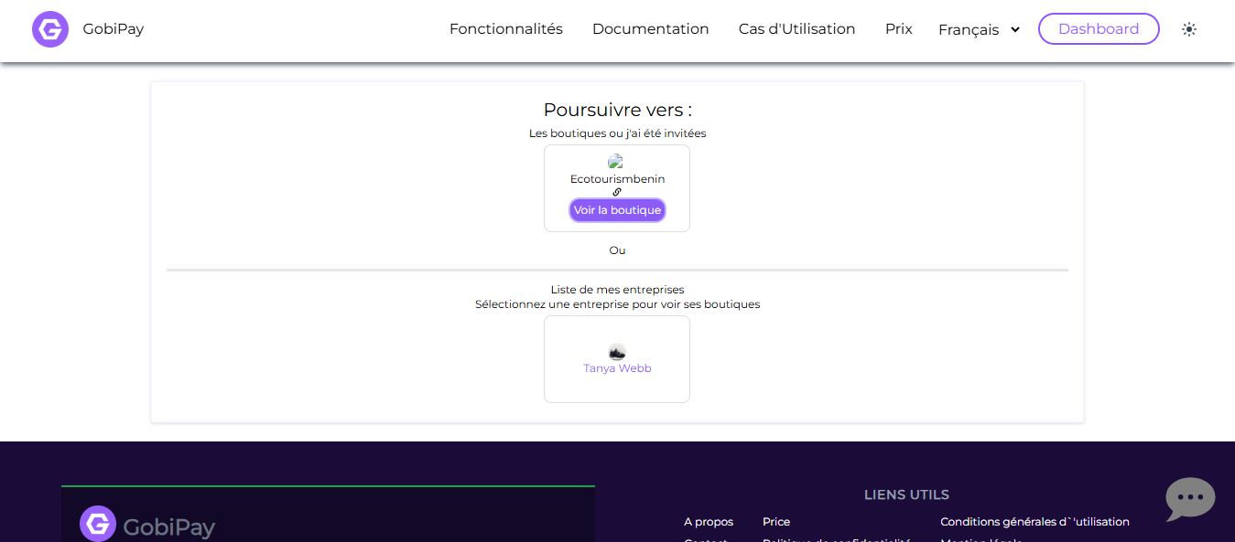Click the Tanya Webb avatar image
Screen dimensions: 1235x542
click(616, 352)
